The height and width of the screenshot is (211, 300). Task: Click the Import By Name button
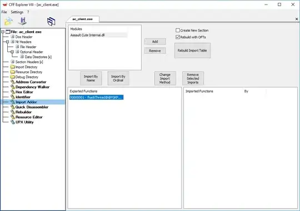coord(91,78)
